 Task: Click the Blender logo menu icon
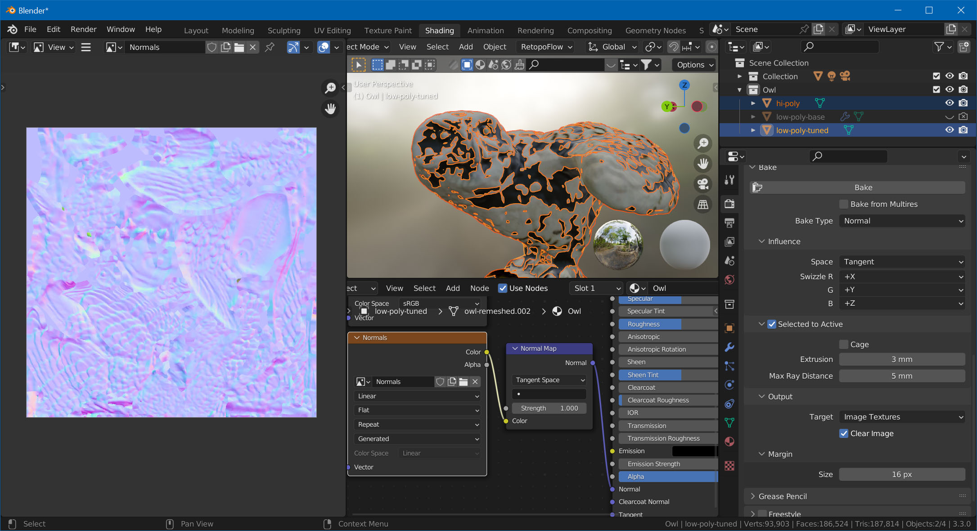(x=12, y=29)
